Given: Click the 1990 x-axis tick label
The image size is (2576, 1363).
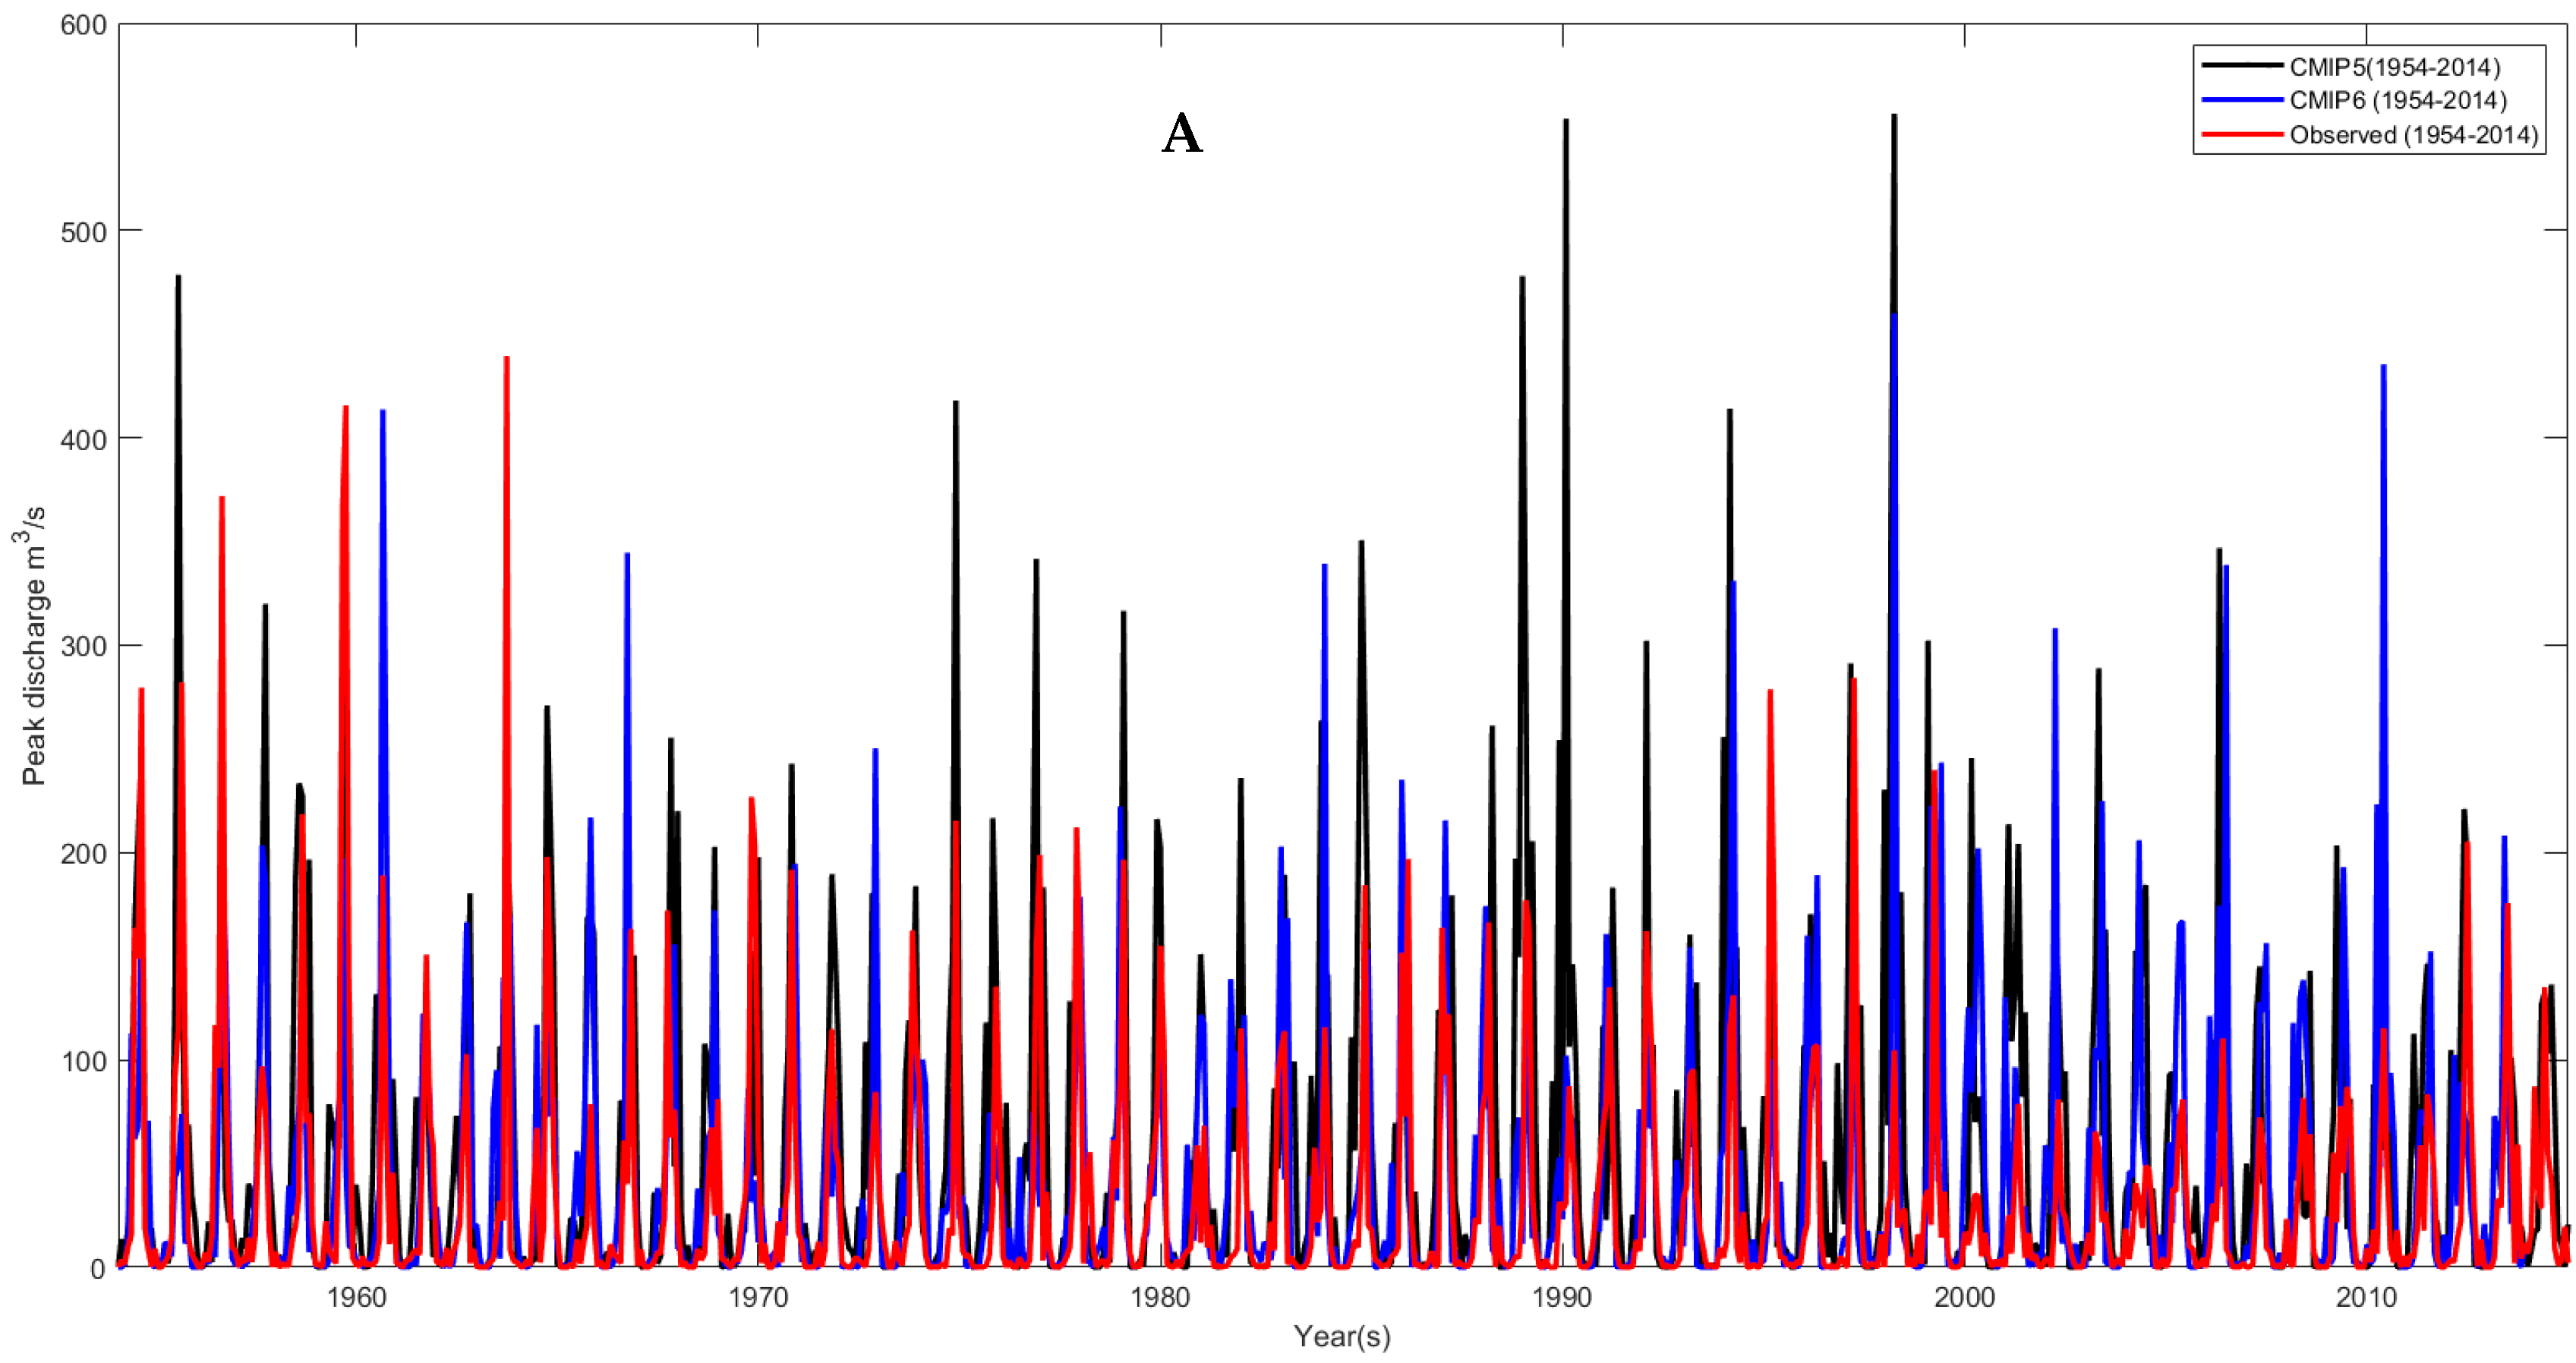Looking at the screenshot, I should 1562,1297.
